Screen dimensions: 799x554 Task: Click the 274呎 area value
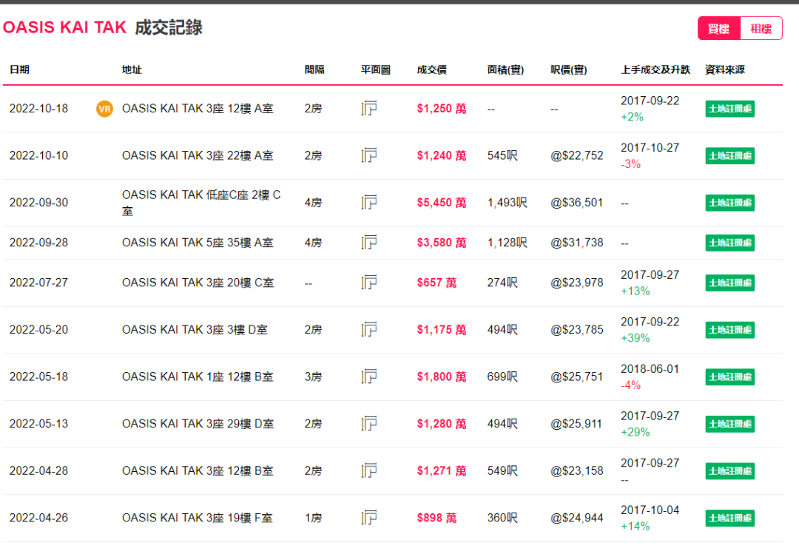click(x=502, y=283)
